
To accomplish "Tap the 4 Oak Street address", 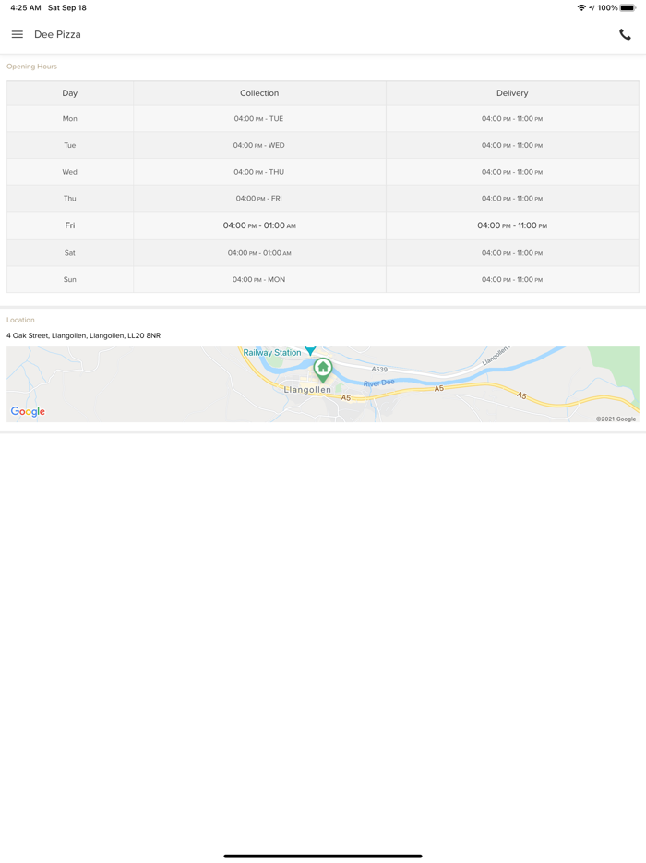I will (84, 336).
